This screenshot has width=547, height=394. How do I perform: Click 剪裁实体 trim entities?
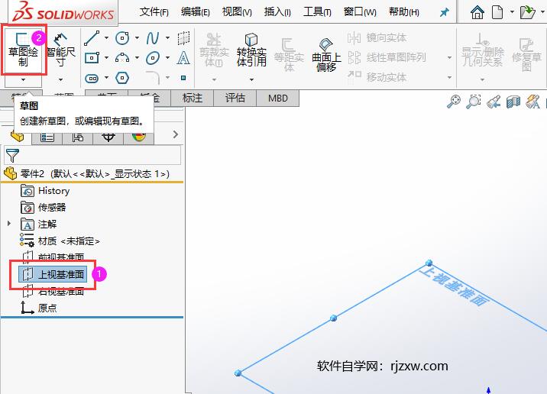tap(214, 50)
